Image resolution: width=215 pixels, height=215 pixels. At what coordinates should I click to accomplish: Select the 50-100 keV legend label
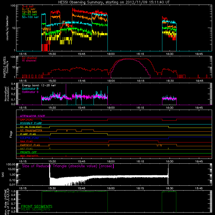coord(30,17)
